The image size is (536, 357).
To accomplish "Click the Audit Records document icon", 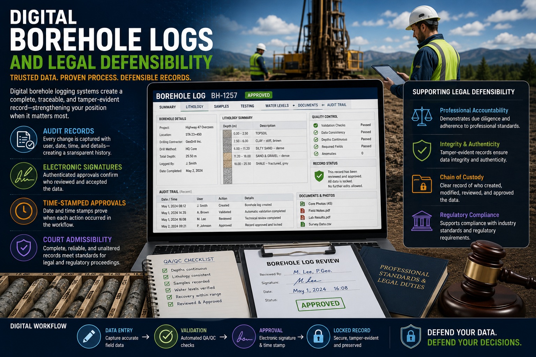I will [x=24, y=139].
